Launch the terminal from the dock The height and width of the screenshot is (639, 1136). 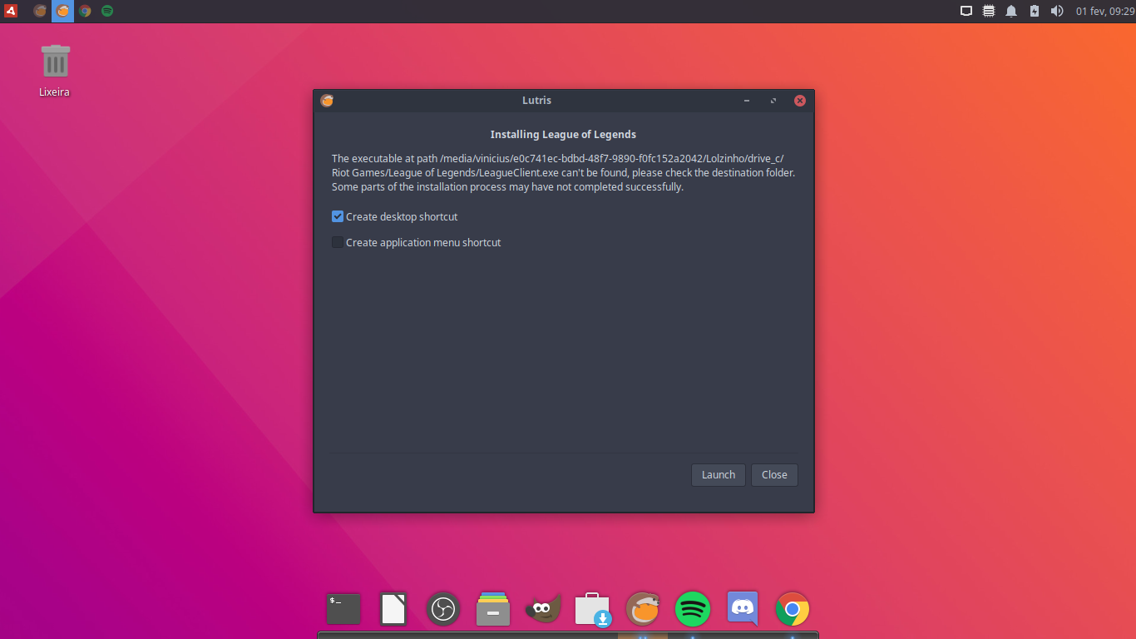tap(343, 609)
